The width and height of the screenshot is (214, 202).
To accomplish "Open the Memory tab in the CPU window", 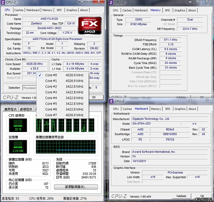I will coord(47,10).
